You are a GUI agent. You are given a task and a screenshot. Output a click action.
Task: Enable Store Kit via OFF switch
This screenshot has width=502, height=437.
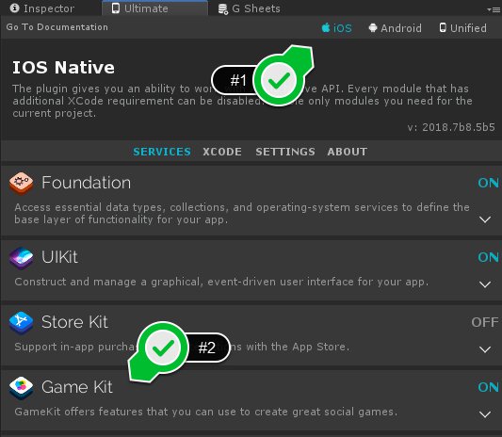(485, 322)
